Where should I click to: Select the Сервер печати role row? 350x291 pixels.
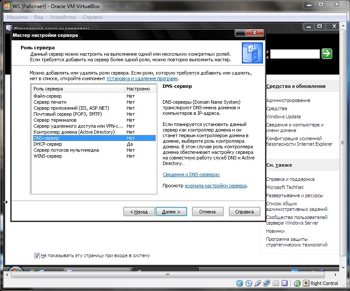(x=94, y=102)
